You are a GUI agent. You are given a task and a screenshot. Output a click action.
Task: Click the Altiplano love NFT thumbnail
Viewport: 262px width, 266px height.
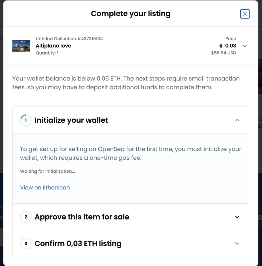tap(21, 46)
